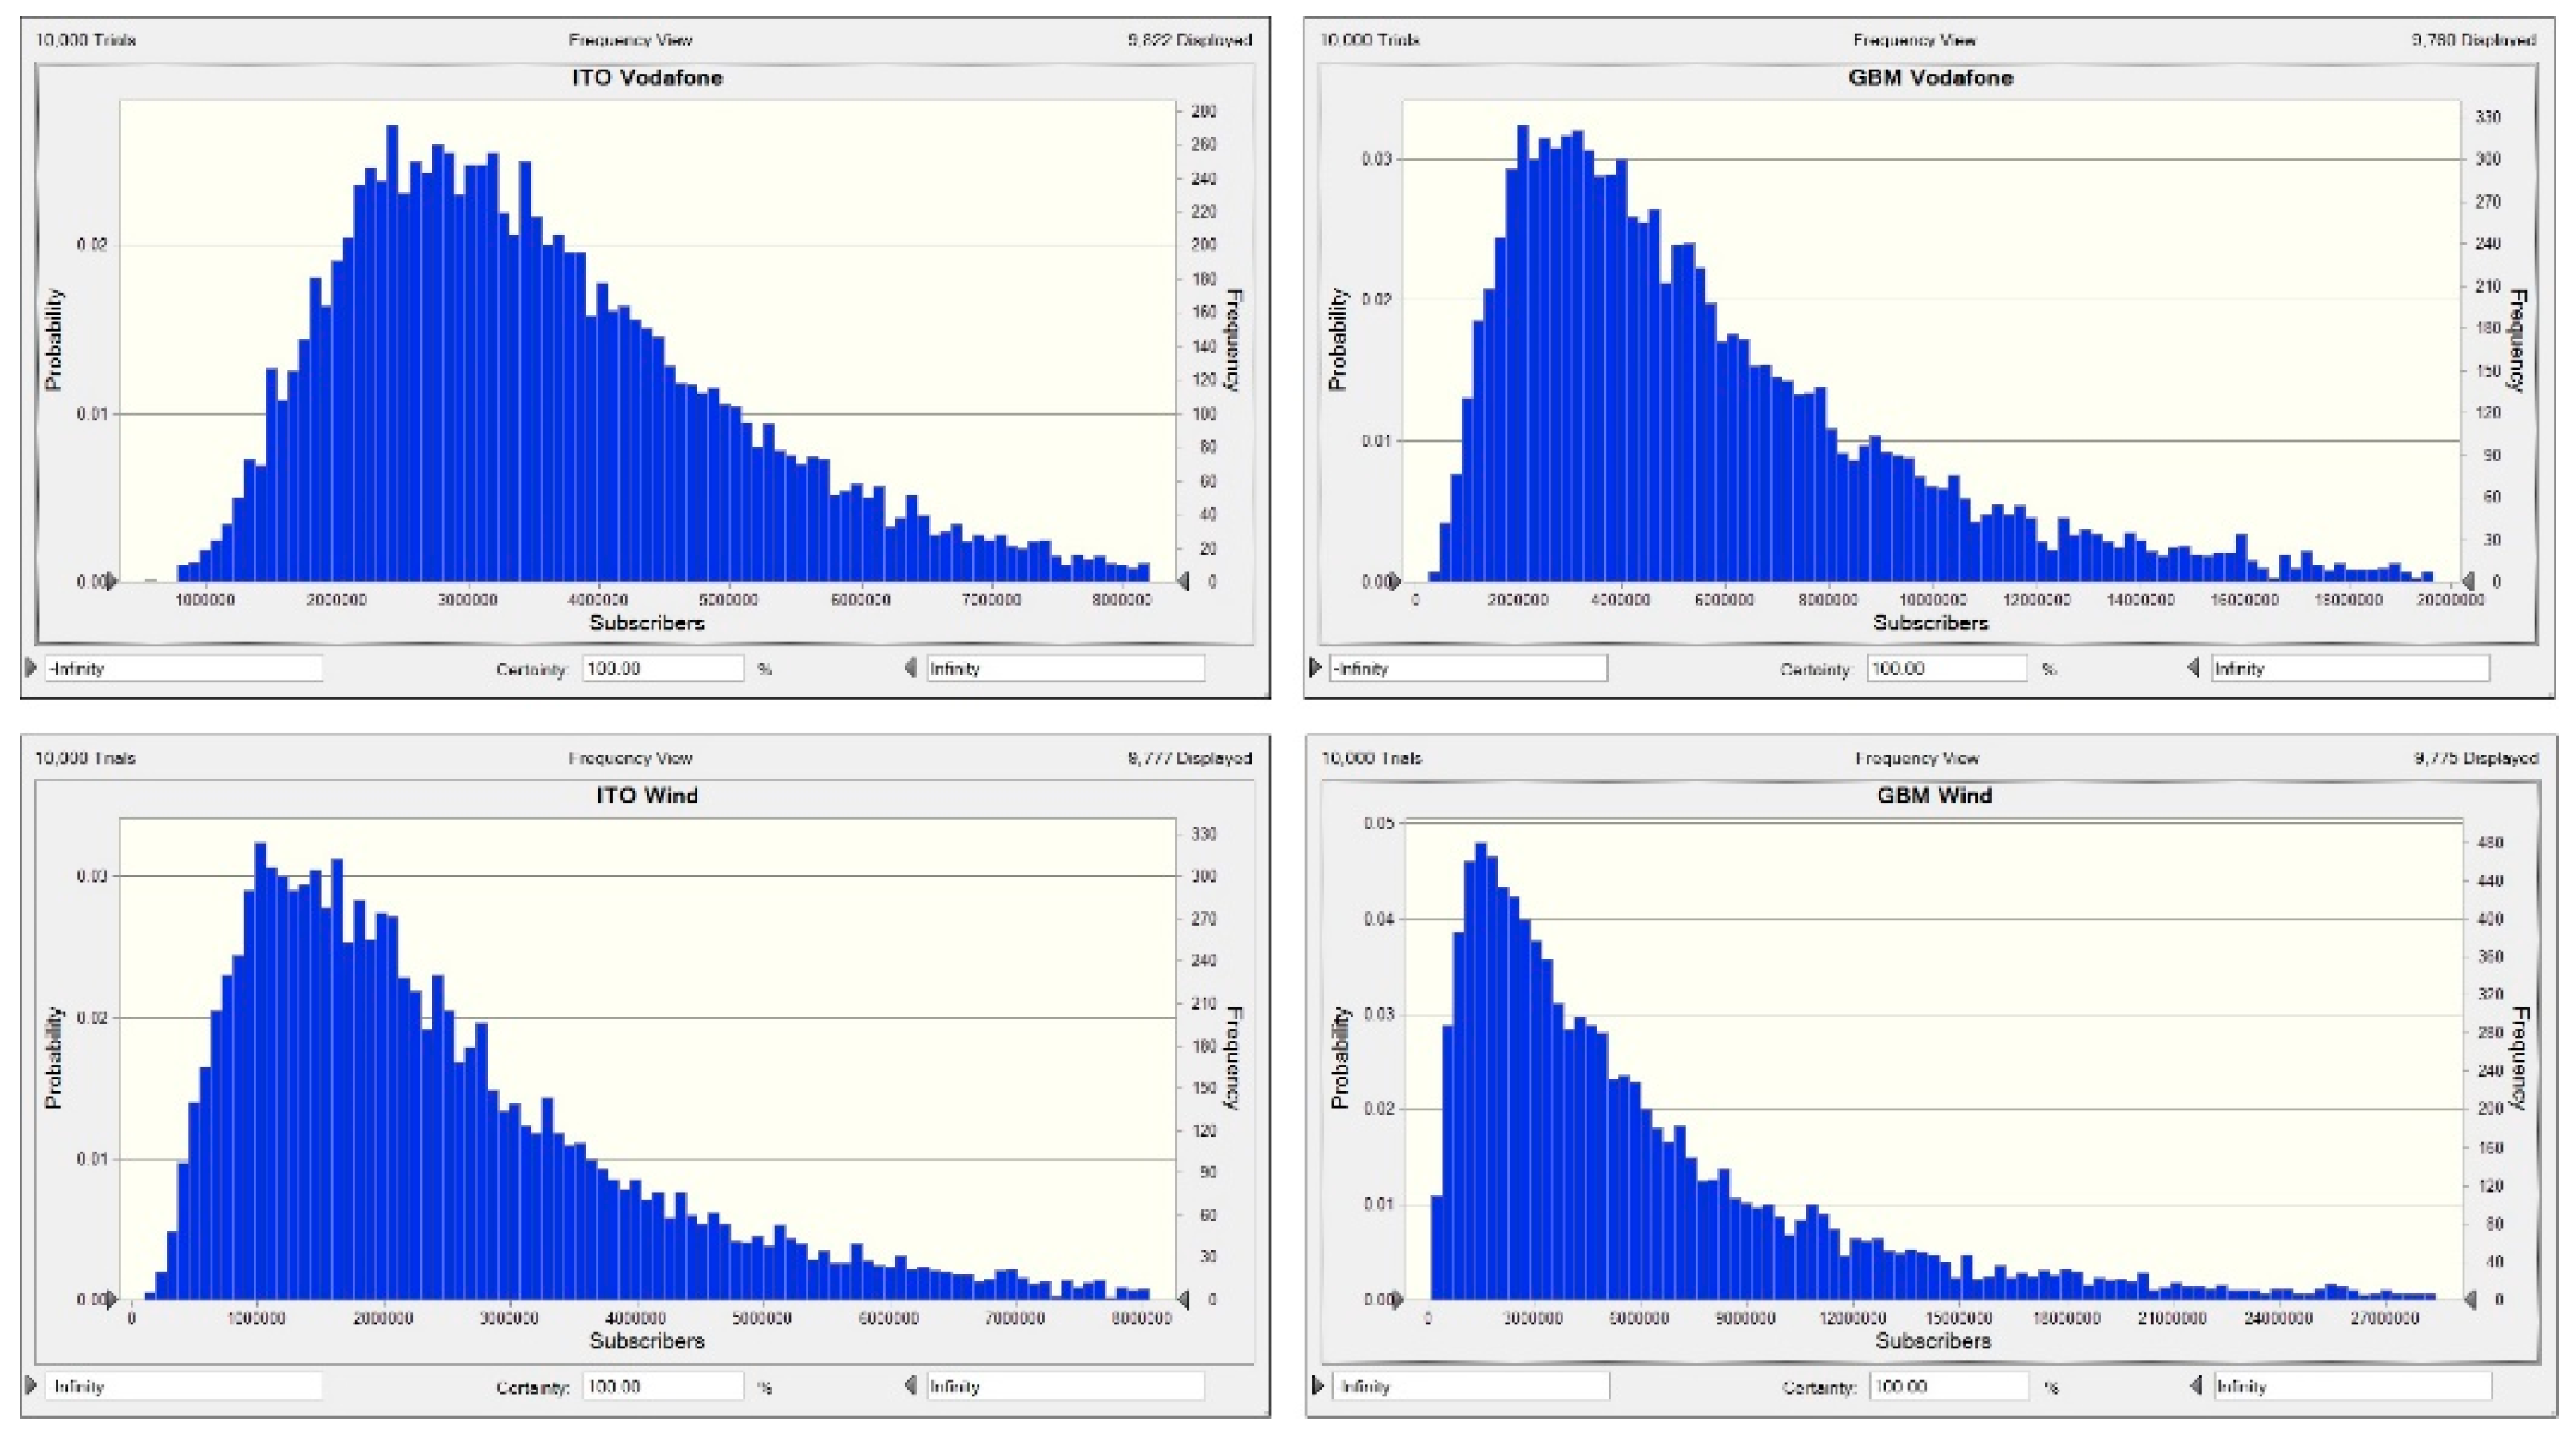Click Frequency View label on ITO Vodafone window
This screenshot has width=2576, height=1436.
pos(630,40)
